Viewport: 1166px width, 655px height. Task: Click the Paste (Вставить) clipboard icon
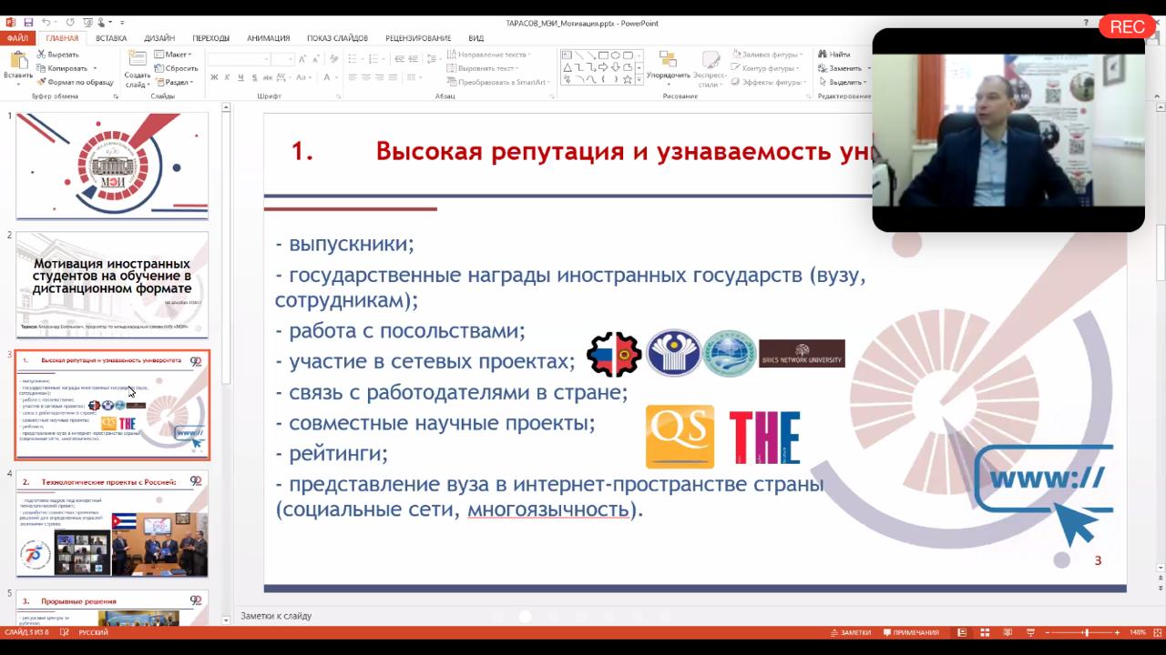17,62
